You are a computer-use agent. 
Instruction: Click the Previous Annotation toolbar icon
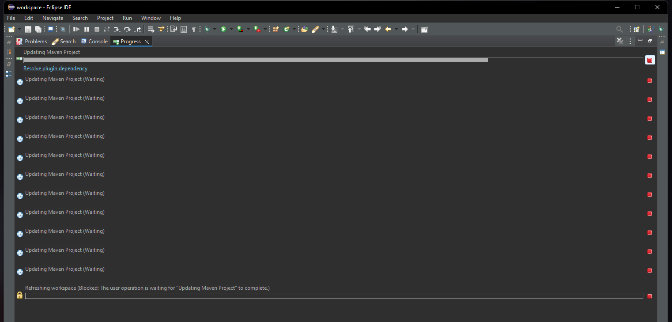tap(351, 29)
